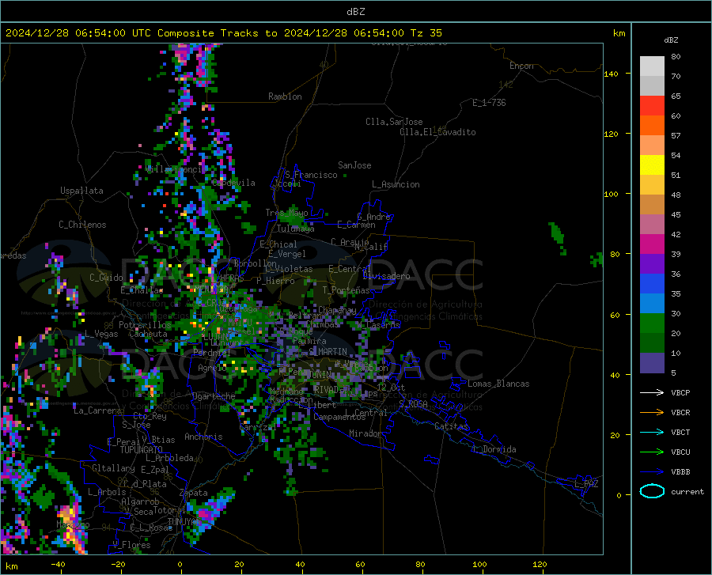712x575 pixels.
Task: Pick the slate 10-5 dBZ swatch
Action: 652,362
